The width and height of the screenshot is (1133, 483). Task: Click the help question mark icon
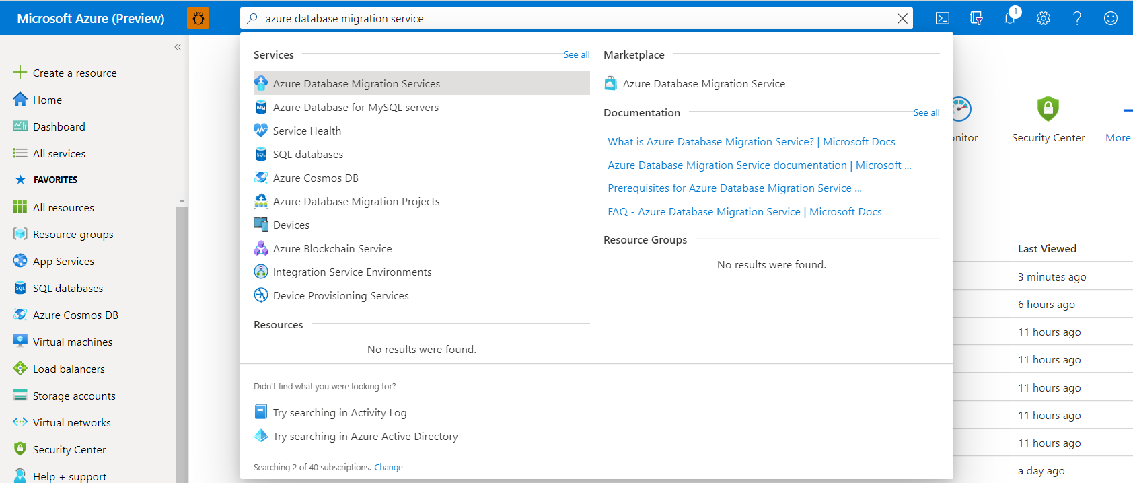pyautogui.click(x=1077, y=18)
